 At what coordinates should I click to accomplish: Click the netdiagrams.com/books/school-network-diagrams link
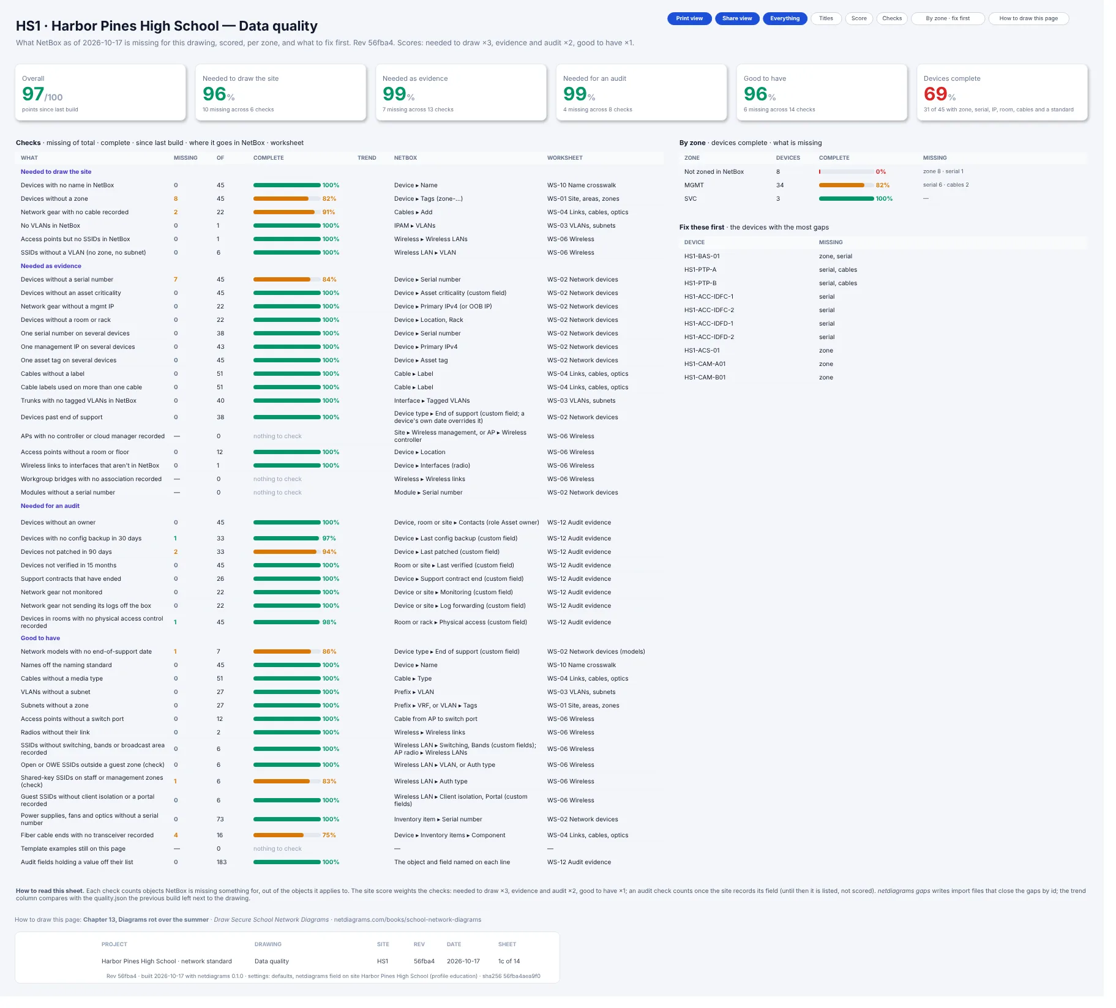pos(408,920)
